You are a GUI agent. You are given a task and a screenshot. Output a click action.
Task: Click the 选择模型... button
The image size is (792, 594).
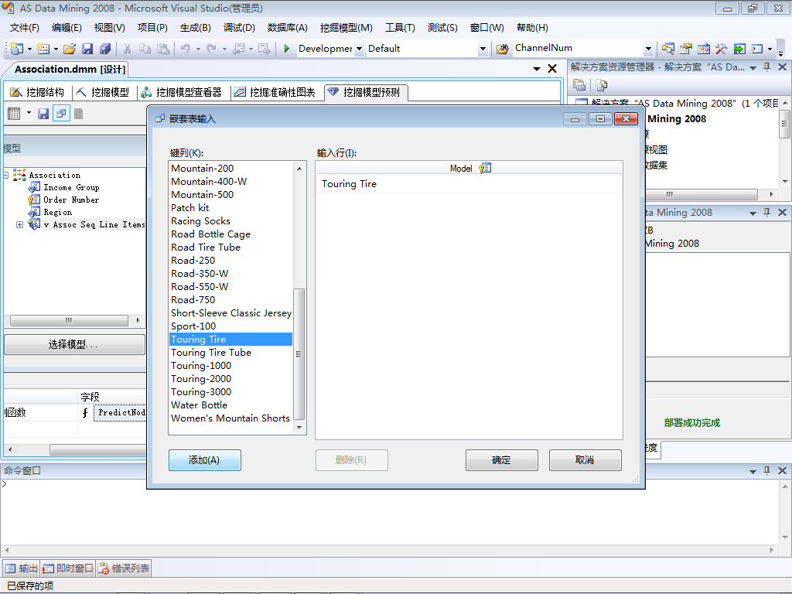point(74,344)
